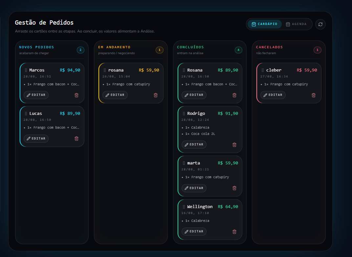Click the Novos Pedidos column title
The image size is (352, 257).
pos(36,47)
